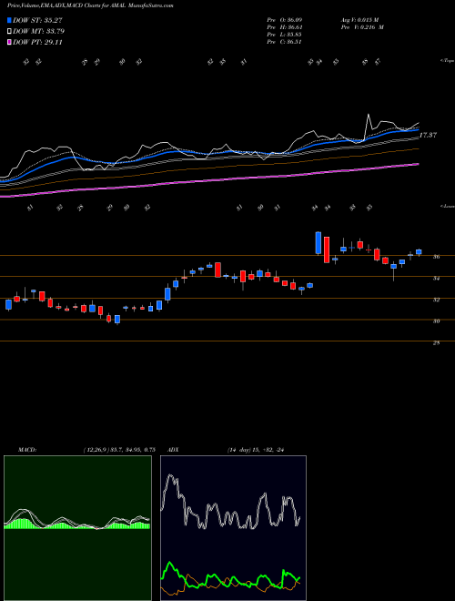The height and width of the screenshot is (601, 455).
Task: Click the ADX (14 day) parameter values
Action: coord(256,450)
